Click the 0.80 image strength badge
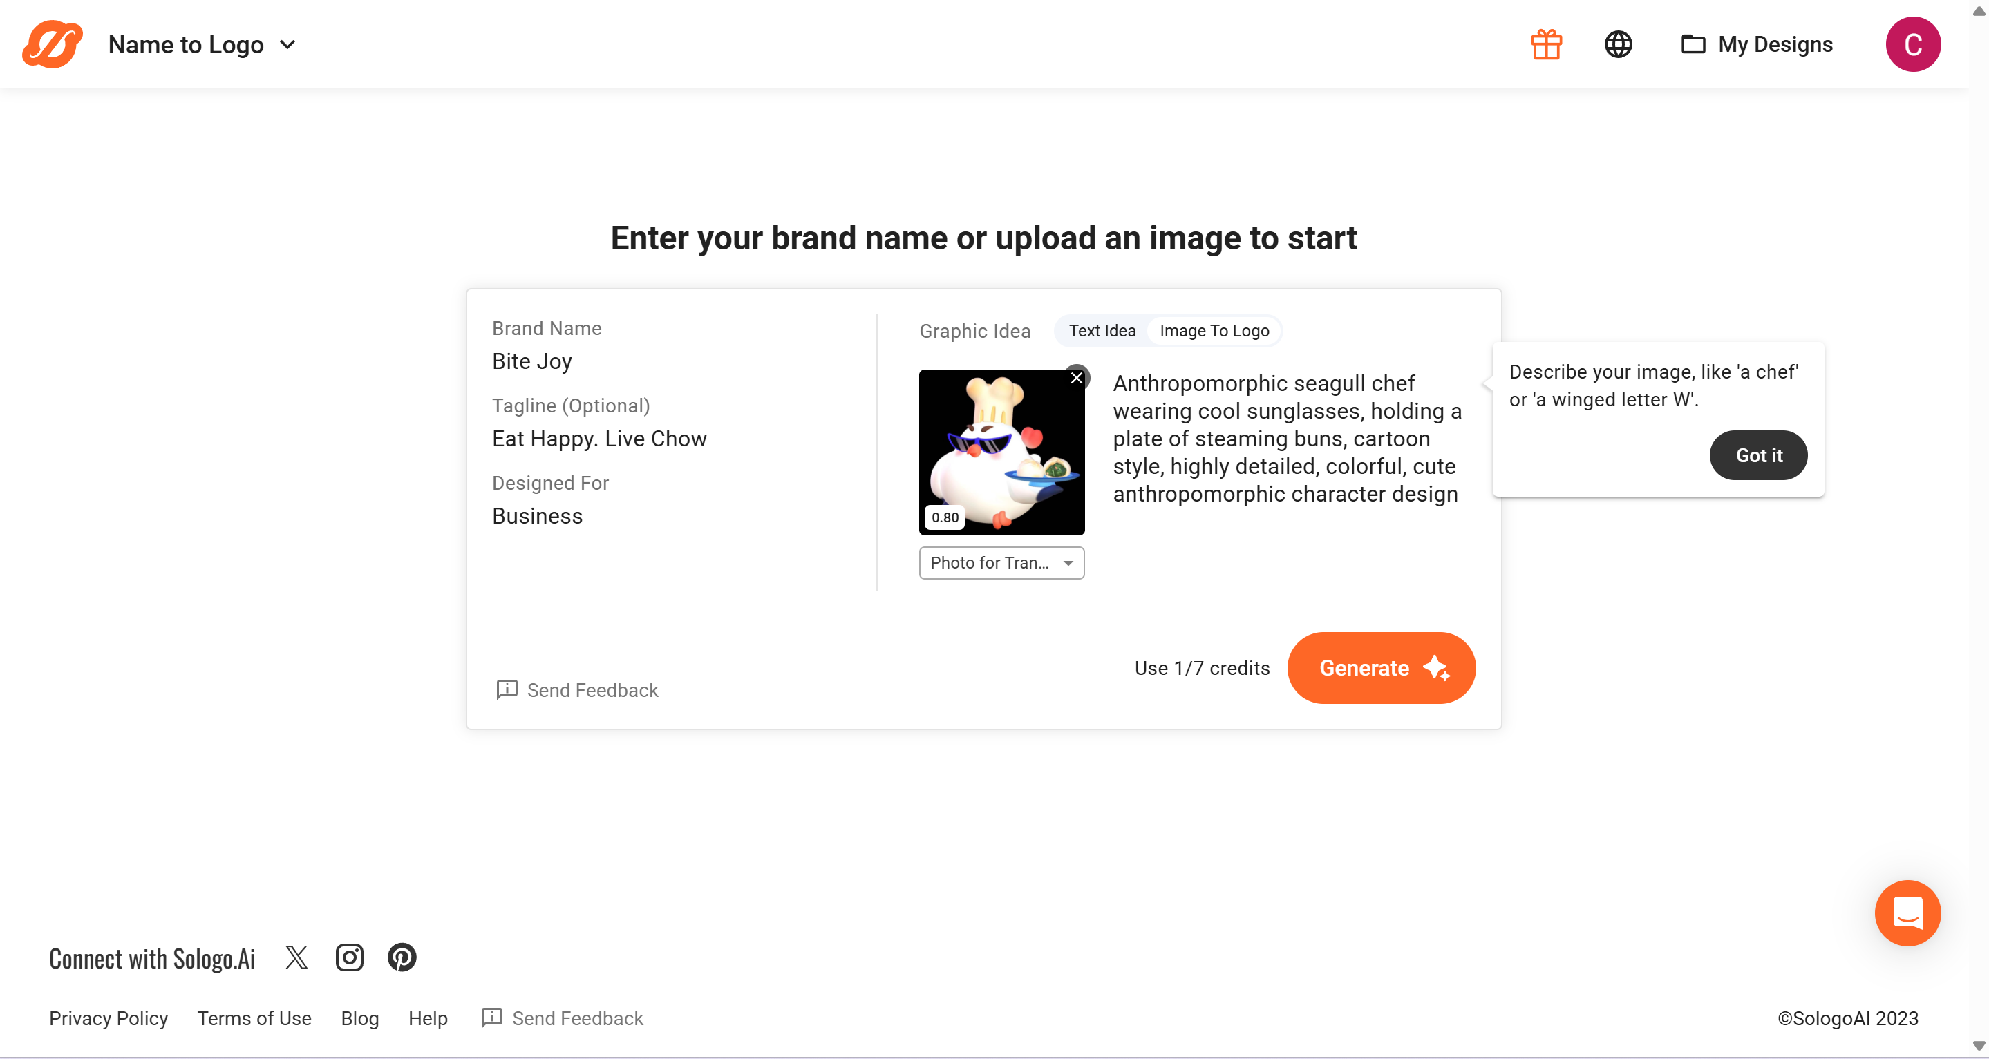This screenshot has height=1059, width=1989. (x=944, y=517)
